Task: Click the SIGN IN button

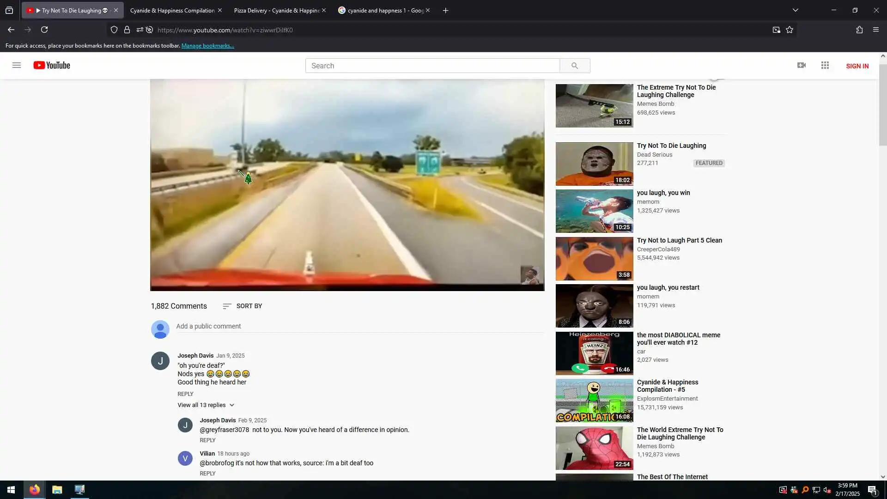Action: 857,66
